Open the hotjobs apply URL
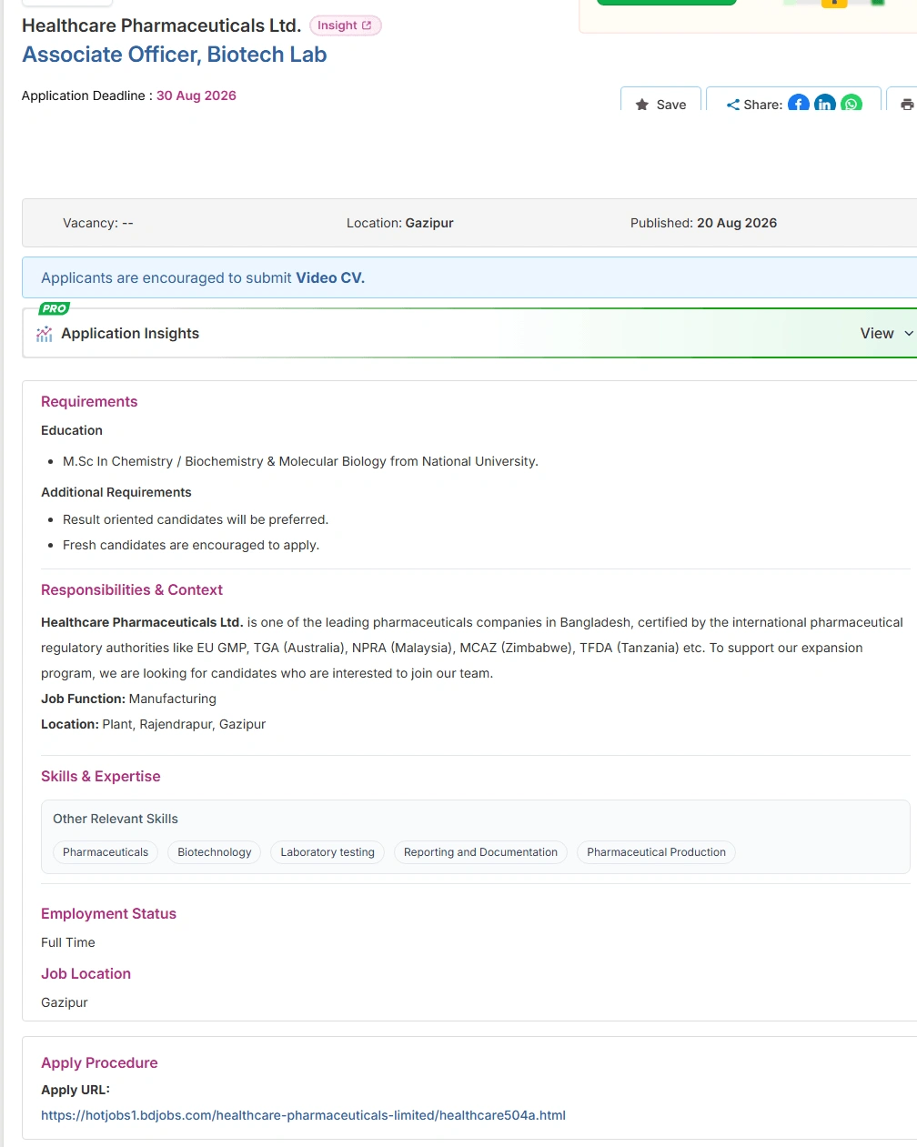The image size is (917, 1147). (303, 1115)
